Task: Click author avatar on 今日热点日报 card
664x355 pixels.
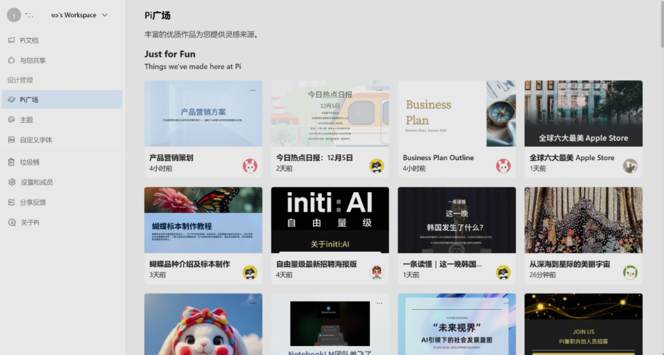Action: [377, 166]
